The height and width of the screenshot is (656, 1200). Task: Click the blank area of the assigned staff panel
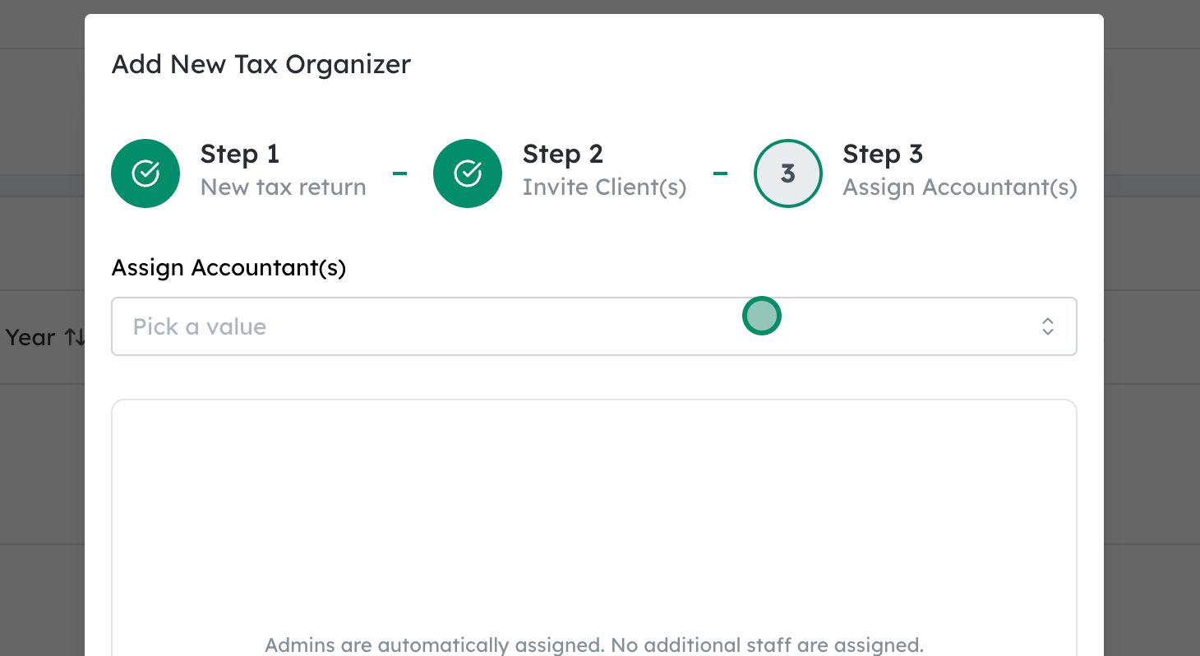(593, 510)
